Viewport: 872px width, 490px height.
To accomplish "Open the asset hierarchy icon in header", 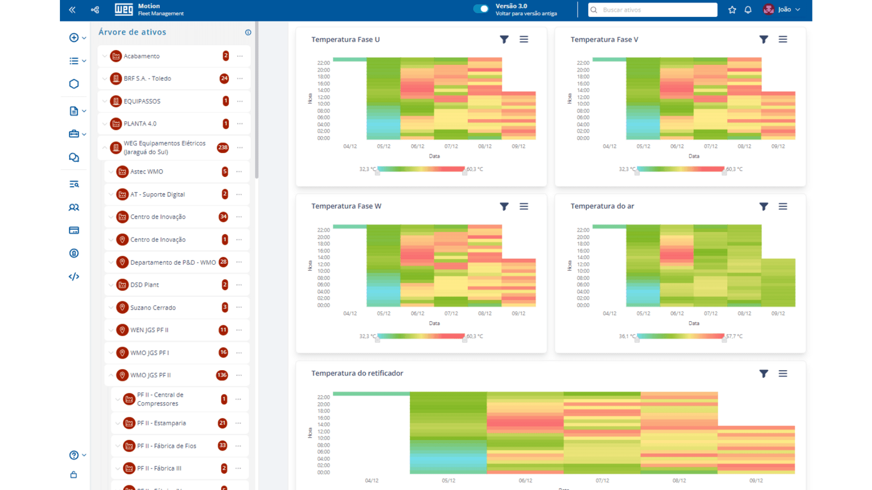I will pyautogui.click(x=95, y=10).
